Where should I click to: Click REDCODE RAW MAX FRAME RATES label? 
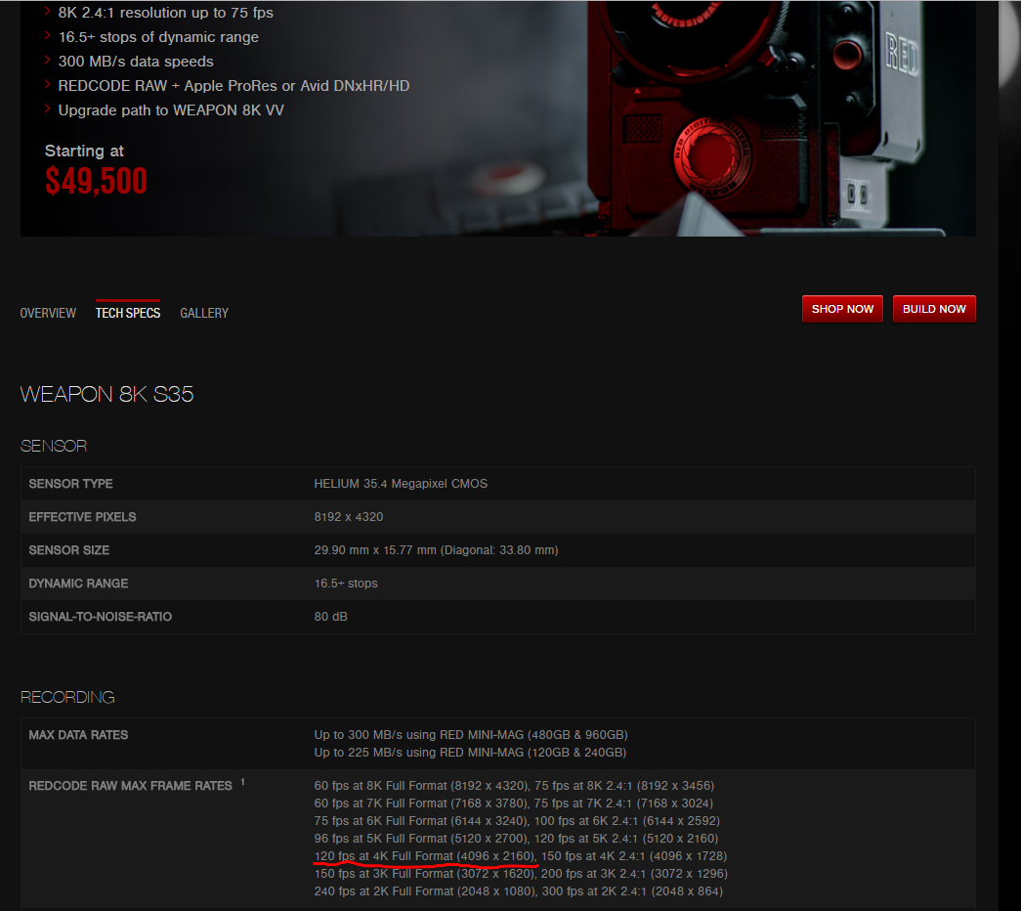click(x=130, y=786)
